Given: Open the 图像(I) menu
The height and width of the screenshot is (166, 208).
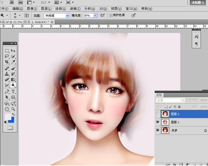Looking at the screenshot, I should coord(32,8).
